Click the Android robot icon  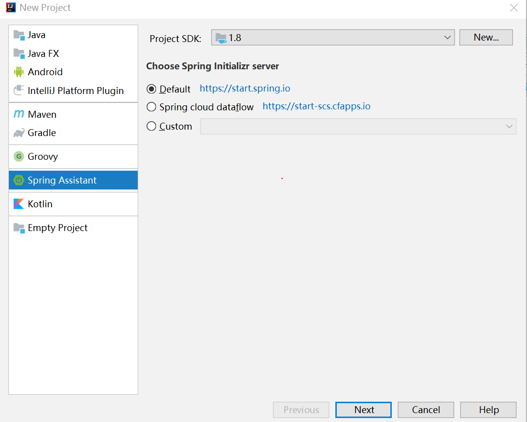point(19,72)
